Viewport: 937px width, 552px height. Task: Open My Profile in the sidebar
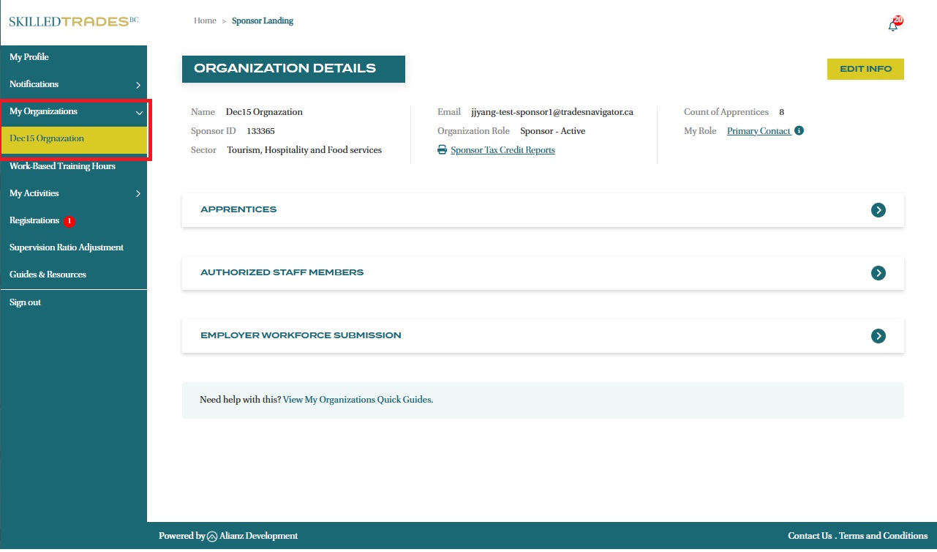pos(29,57)
